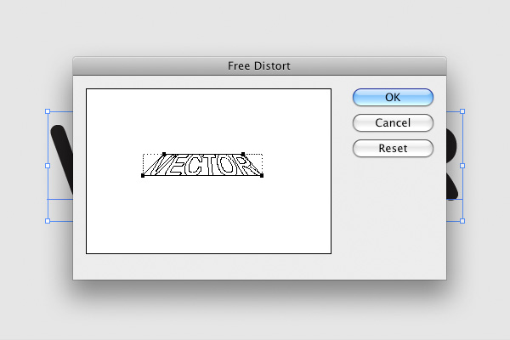Click top-left bounding box handle on canvas
Screen dimensions: 510x340
click(x=48, y=110)
